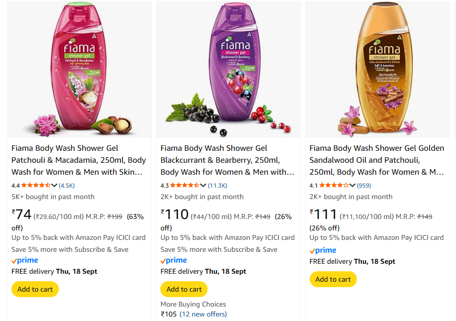This screenshot has height=321, width=456.
Task: Add Patchouli & Macadamia gel to cart
Action: 35,289
